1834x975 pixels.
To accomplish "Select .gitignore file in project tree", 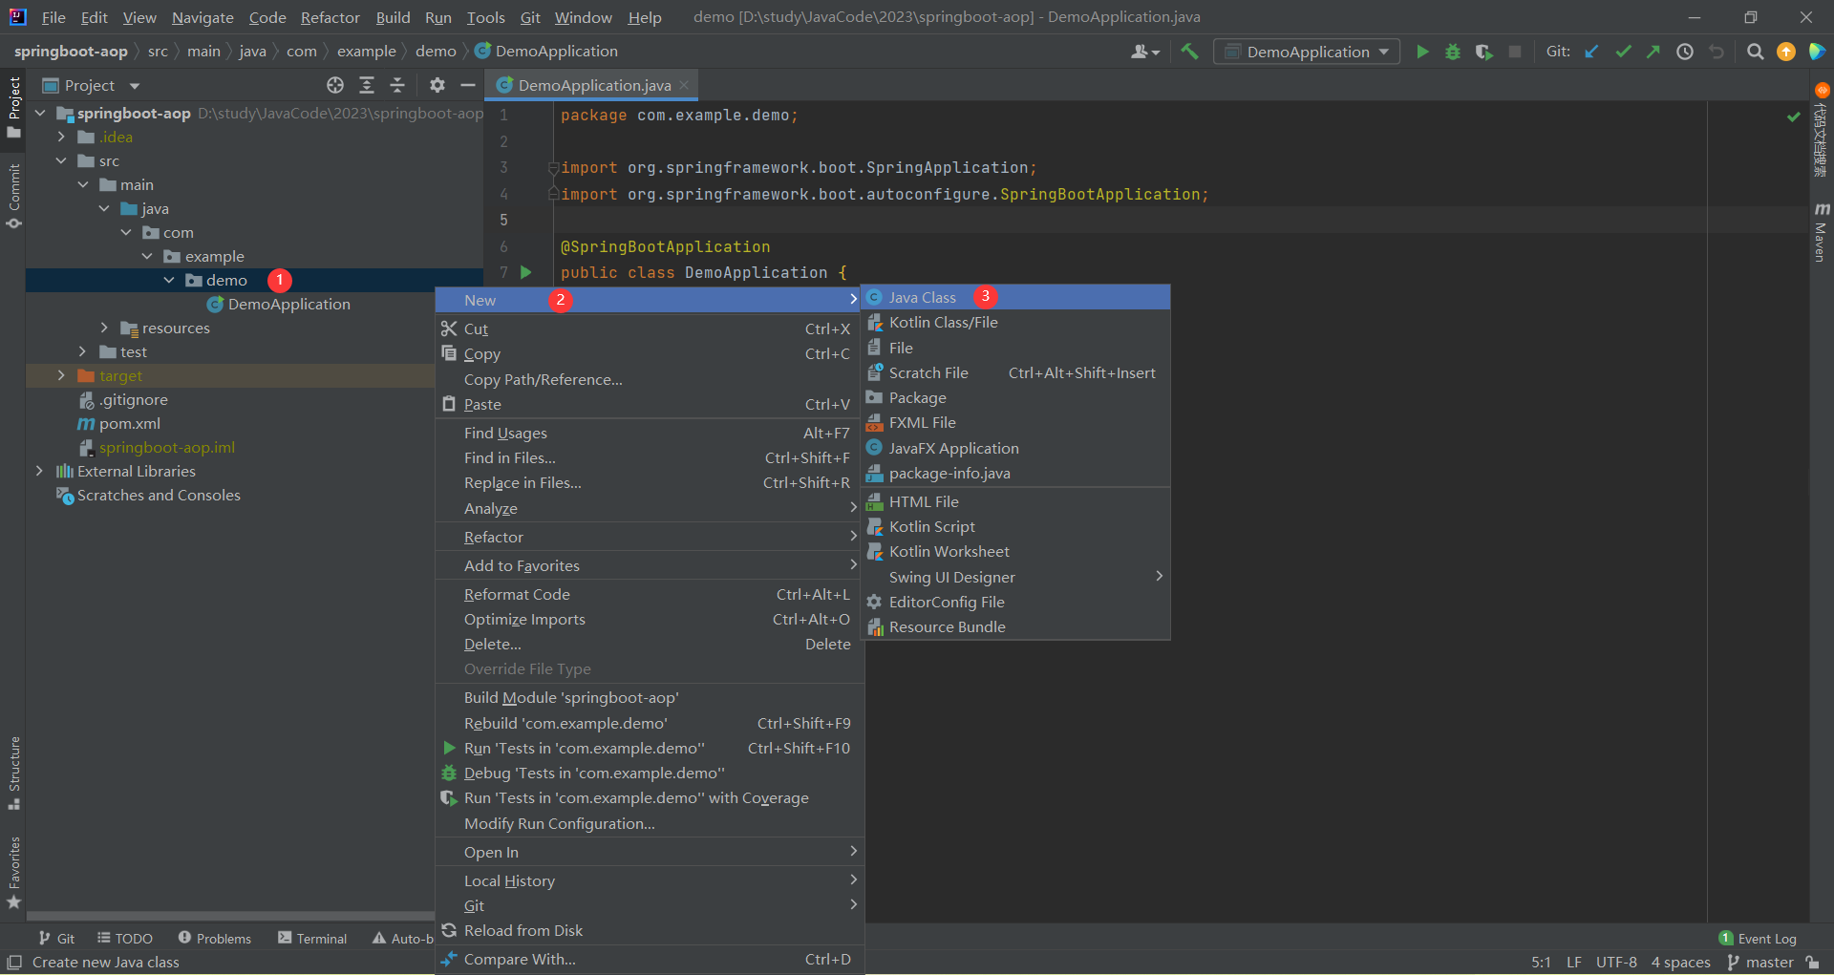I will tap(134, 399).
